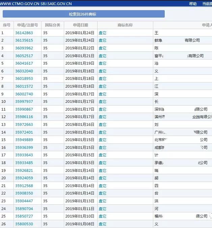Open trademark name 盘它 in row 9
Image resolution: width=212 pixels, height=228 pixels.
pos(102,94)
